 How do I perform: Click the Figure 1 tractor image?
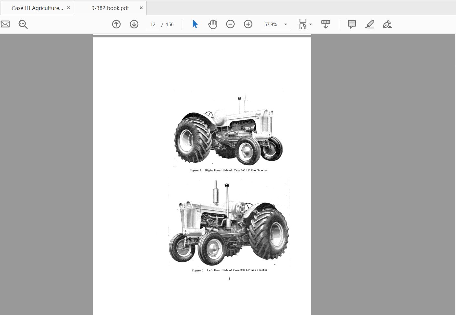(228, 129)
